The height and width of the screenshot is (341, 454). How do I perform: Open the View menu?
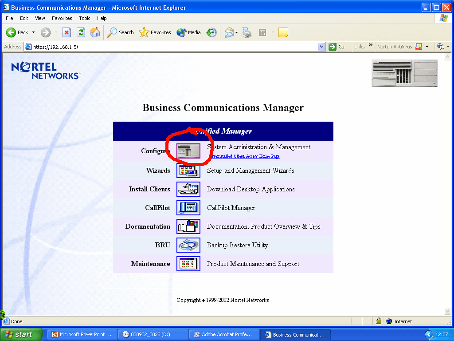click(x=40, y=18)
